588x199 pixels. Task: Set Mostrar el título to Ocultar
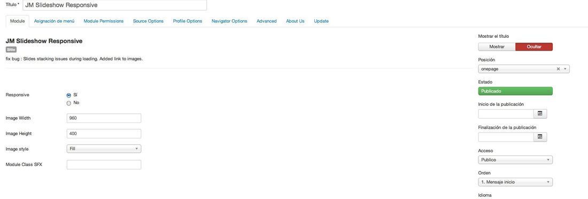coord(534,47)
